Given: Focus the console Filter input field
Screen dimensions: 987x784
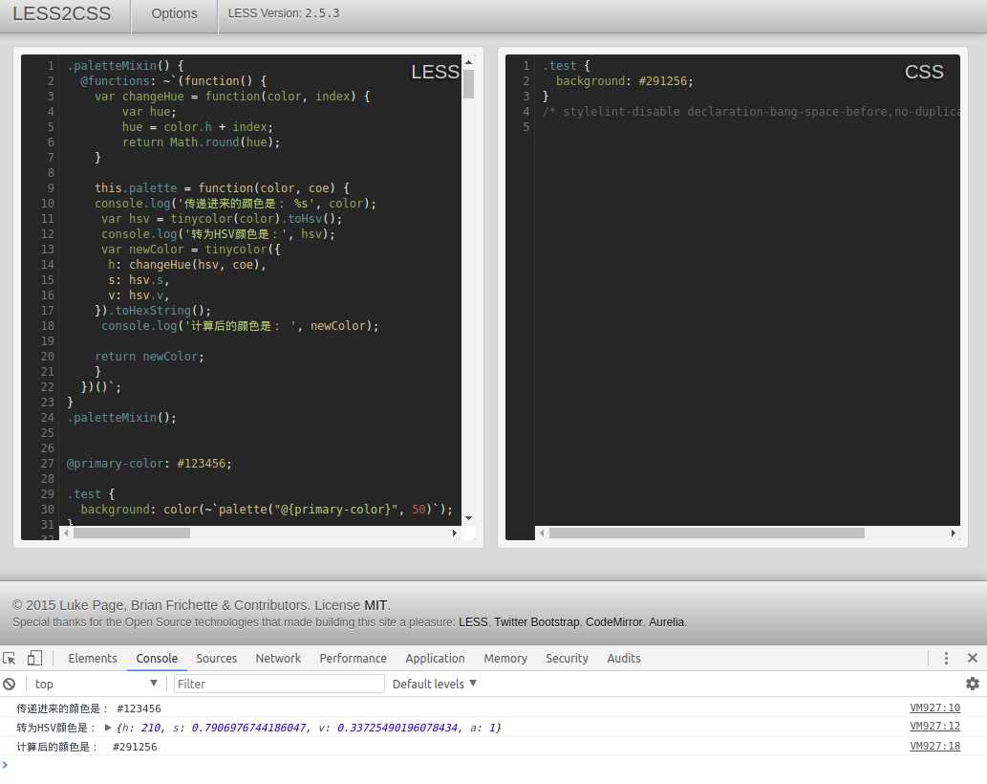Looking at the screenshot, I should pyautogui.click(x=279, y=684).
